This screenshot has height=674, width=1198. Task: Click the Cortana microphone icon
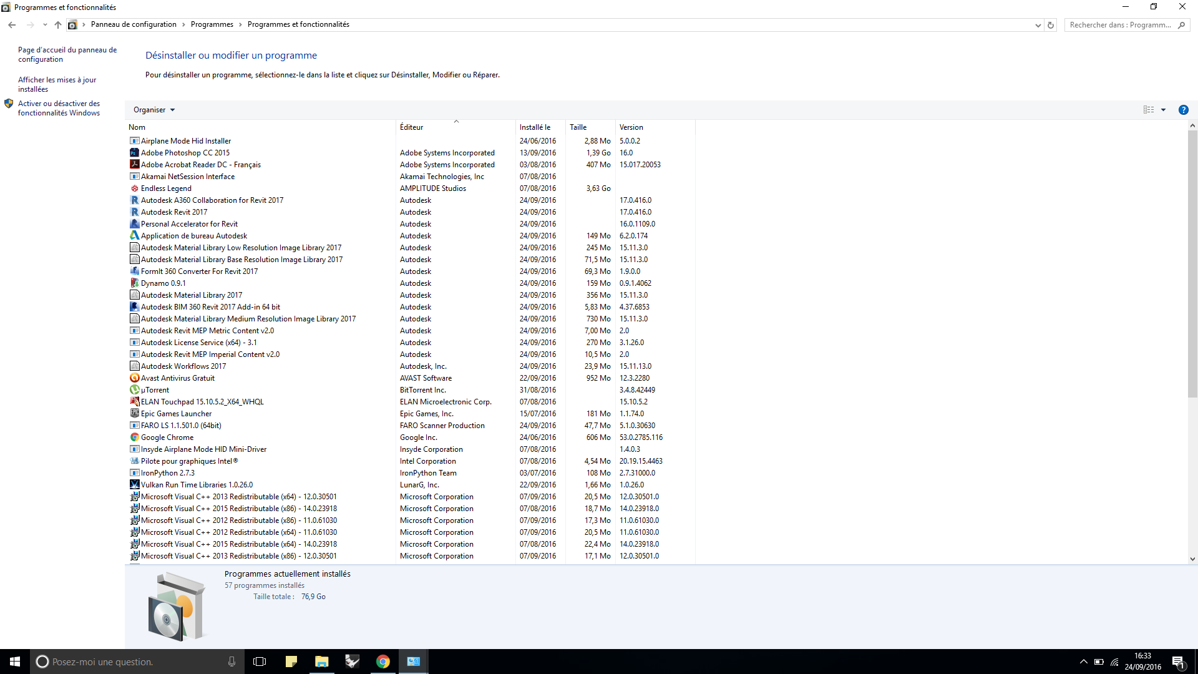tap(231, 662)
